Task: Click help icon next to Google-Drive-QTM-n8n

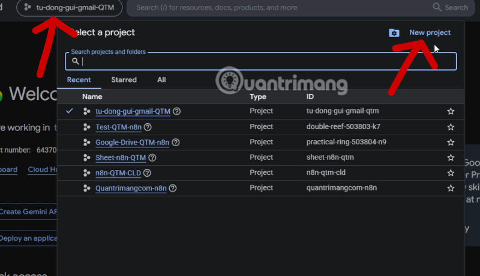Action: (176, 142)
